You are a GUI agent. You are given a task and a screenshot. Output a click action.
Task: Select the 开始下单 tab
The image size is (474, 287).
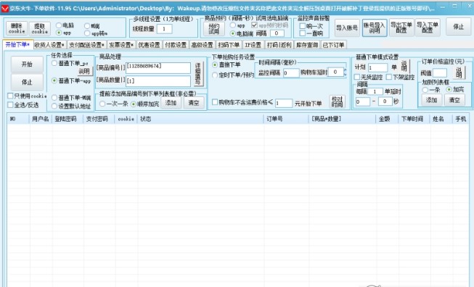tap(17, 45)
